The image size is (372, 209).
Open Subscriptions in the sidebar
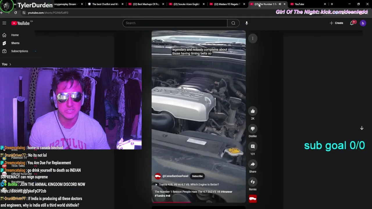coord(19,51)
